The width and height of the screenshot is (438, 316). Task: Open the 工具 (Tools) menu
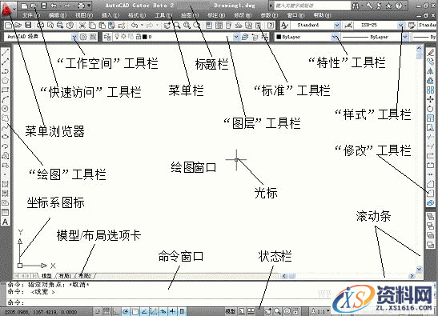coord(163,15)
